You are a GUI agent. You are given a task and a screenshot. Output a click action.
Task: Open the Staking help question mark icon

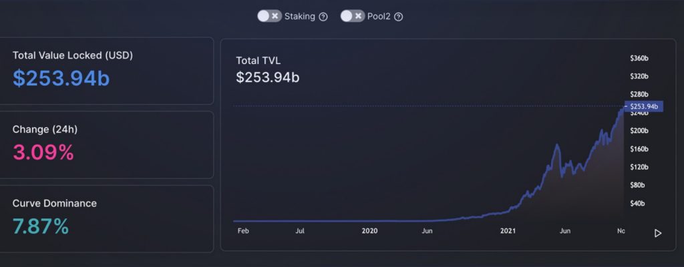click(x=323, y=17)
